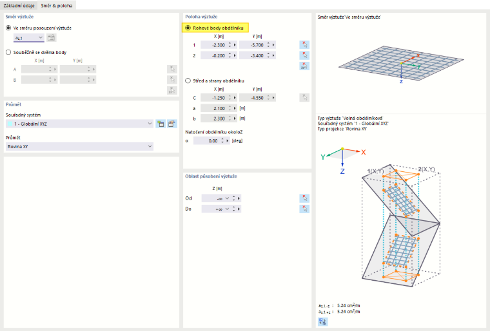Open 'Rovina XY' projection dropdown
Screen dimensions: 490x331
79,146
